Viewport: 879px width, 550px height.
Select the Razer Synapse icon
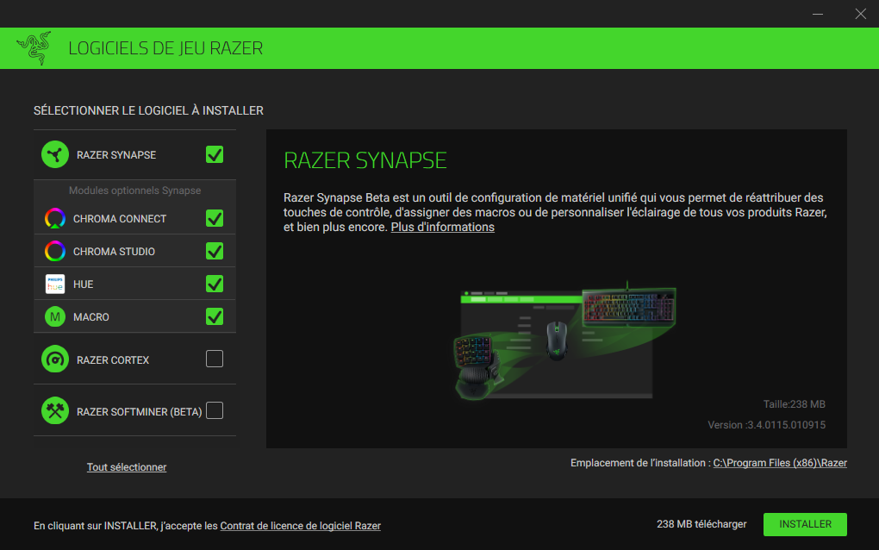click(55, 154)
